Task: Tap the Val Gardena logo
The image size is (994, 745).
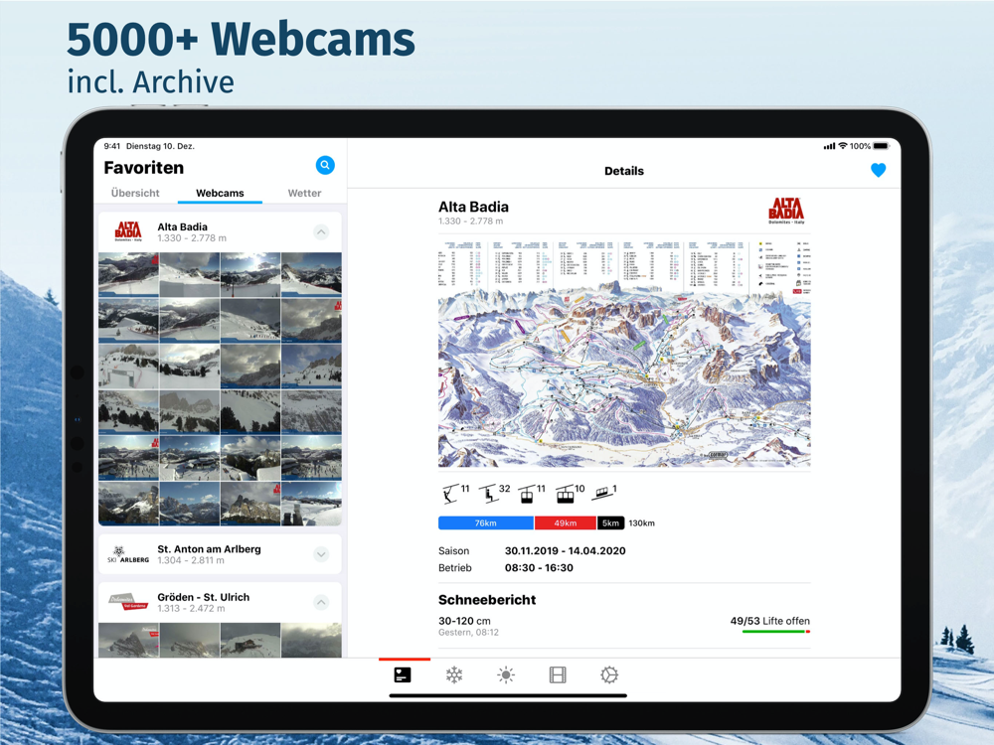Action: coord(128,602)
